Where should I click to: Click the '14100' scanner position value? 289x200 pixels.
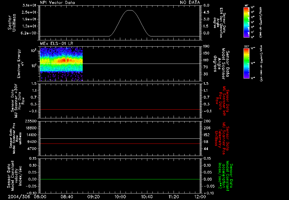pyautogui.click(x=31, y=135)
